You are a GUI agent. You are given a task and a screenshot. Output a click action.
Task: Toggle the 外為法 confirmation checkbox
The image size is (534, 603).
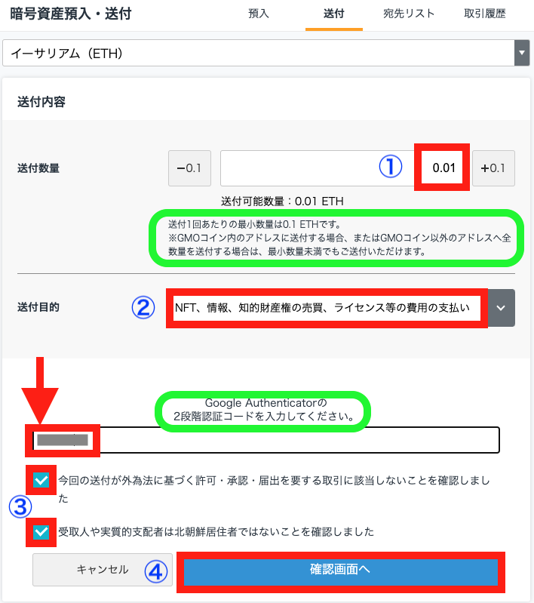(x=41, y=480)
